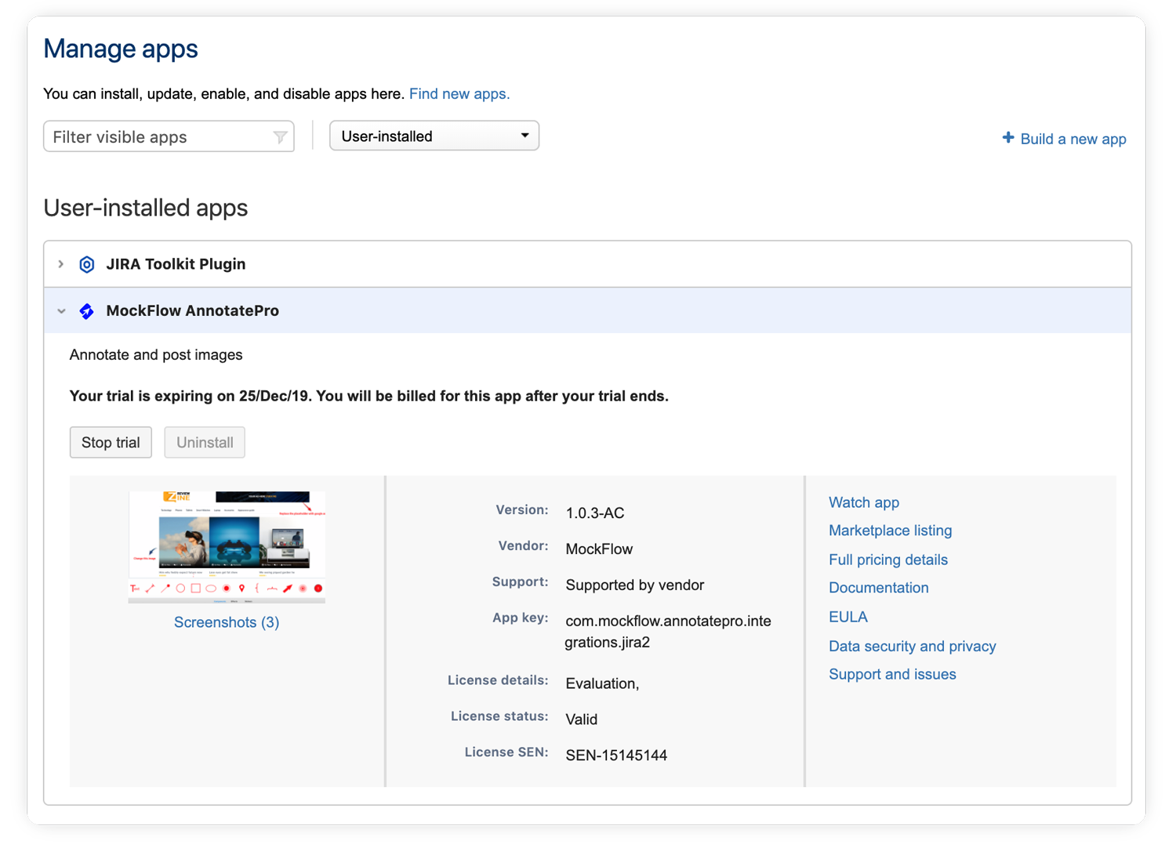Click the Stop trial button
Image resolution: width=1176 pixels, height=848 pixels.
pyautogui.click(x=111, y=442)
